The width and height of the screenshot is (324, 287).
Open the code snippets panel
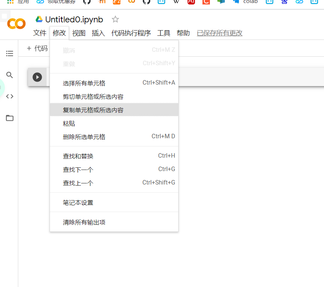pos(9,96)
